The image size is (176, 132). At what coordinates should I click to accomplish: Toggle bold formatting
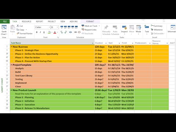(37, 32)
